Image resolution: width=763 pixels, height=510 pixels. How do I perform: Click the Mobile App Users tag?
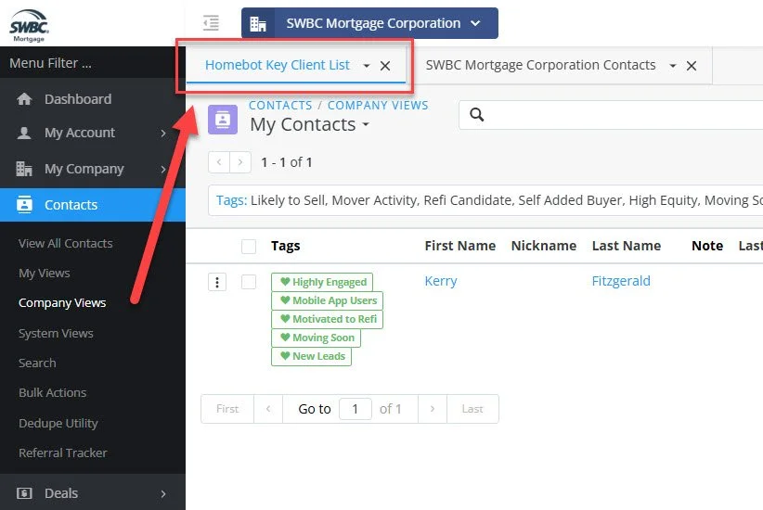[327, 300]
